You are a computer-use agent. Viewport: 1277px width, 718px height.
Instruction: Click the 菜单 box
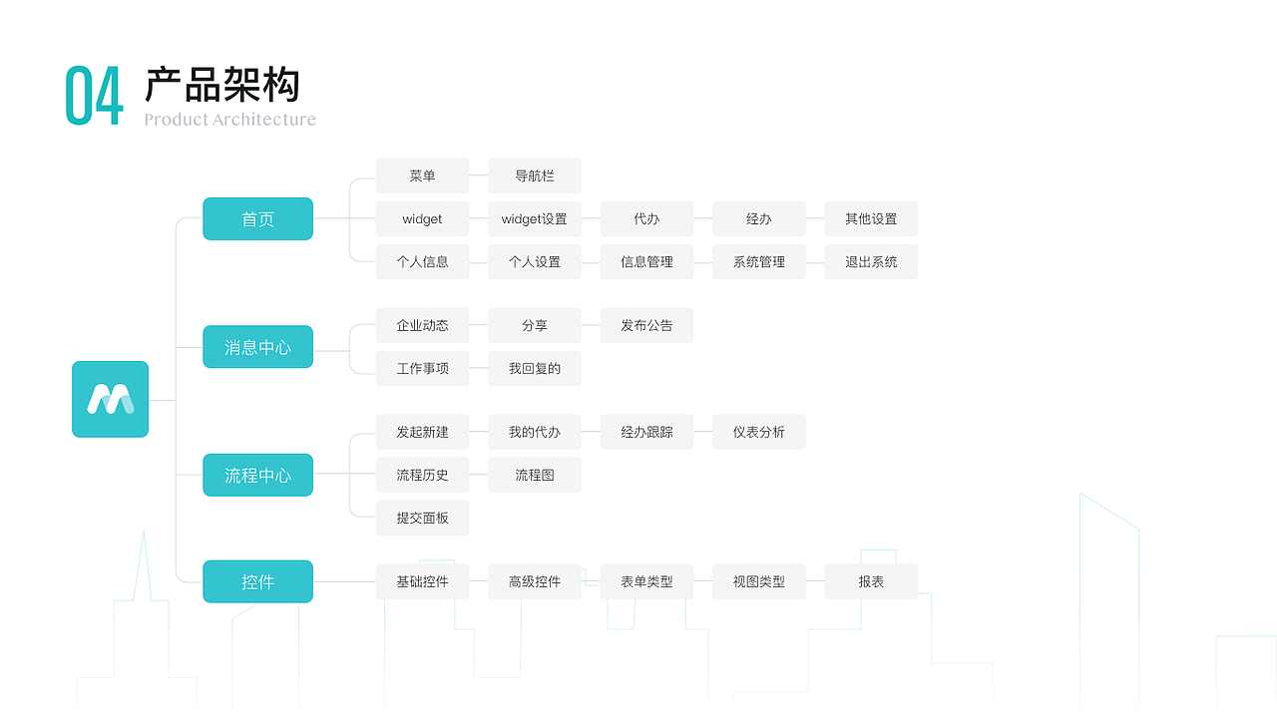[422, 176]
